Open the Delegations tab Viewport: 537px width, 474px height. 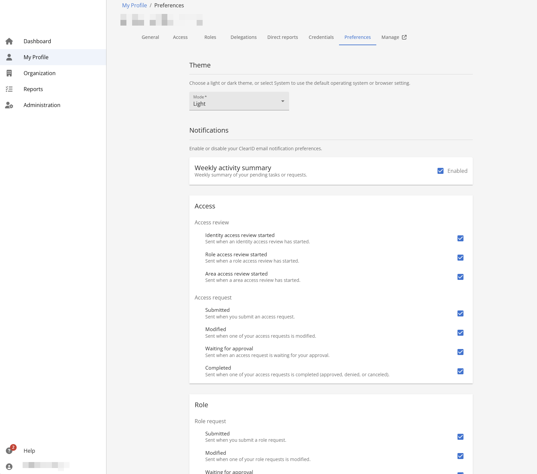pos(244,37)
